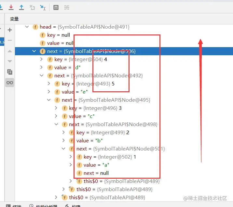The height and width of the screenshot is (207, 233).
Task: Expand key Integer@499 with value 2
Action: coord(63,132)
